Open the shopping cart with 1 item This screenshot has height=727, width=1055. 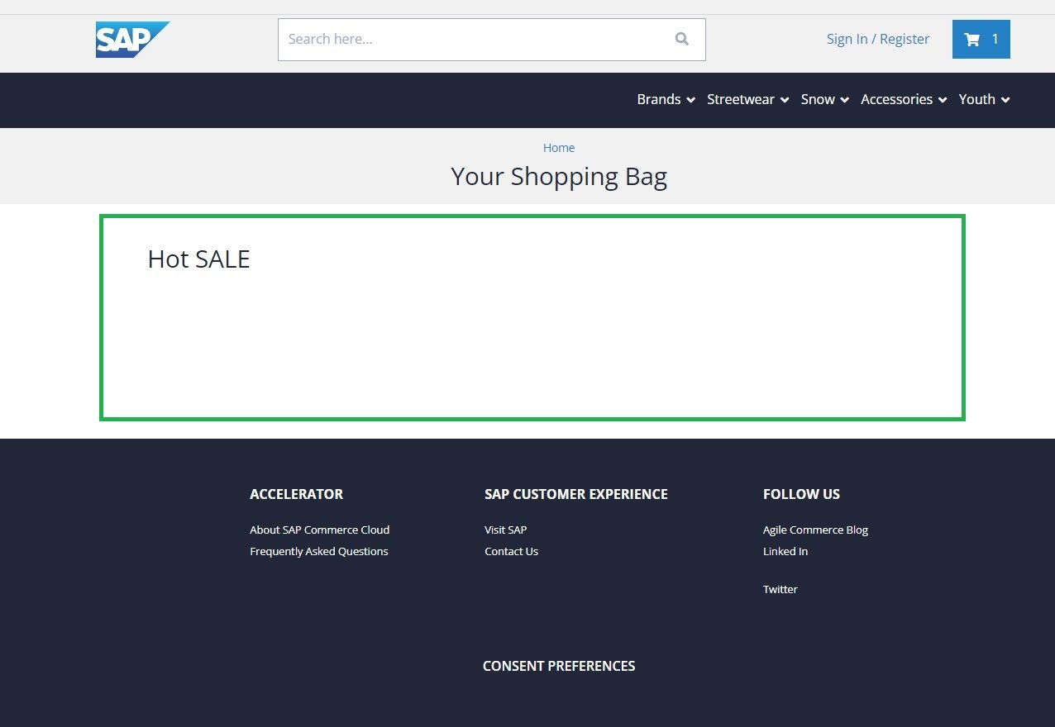coord(981,39)
